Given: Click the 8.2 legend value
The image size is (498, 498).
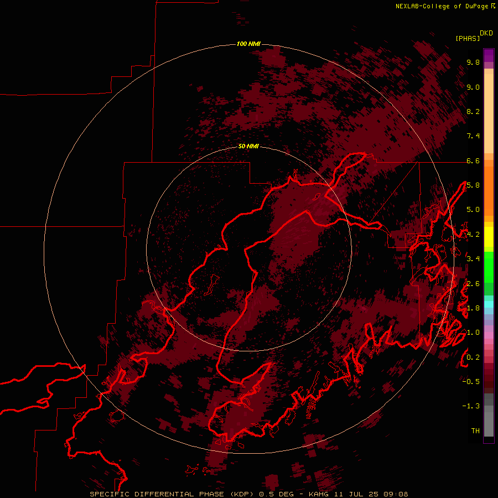Looking at the screenshot, I should [473, 111].
